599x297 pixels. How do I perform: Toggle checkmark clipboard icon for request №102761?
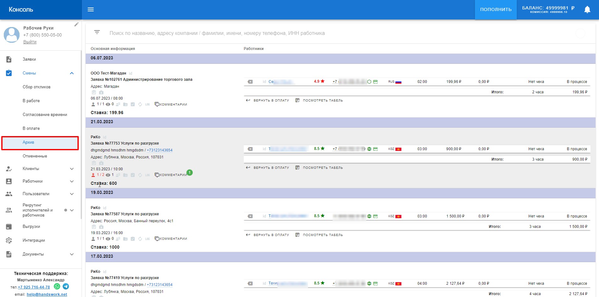[x=133, y=104]
